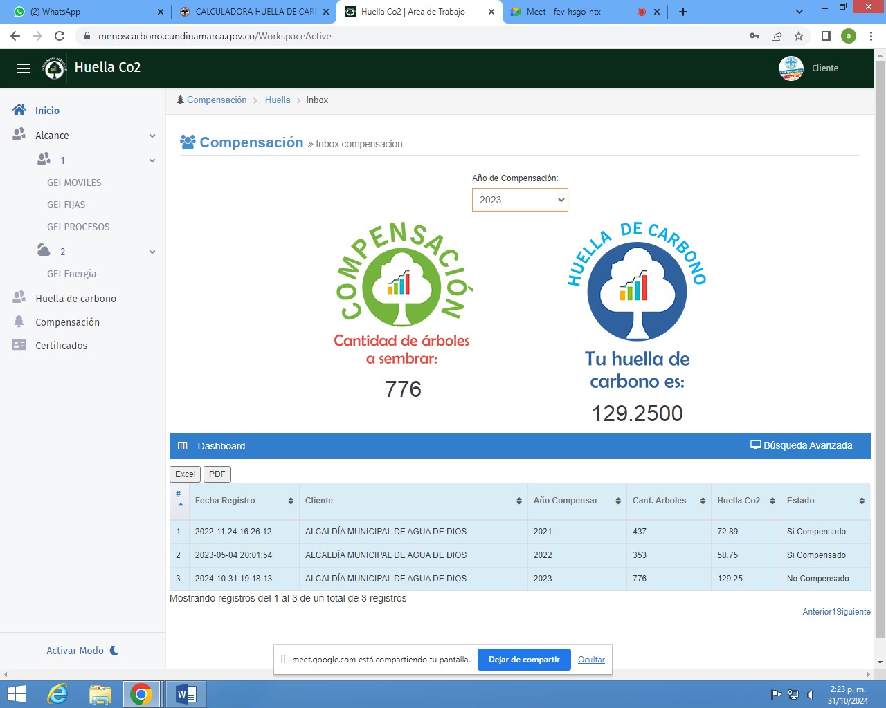Open GEI MOVILES menu item
Image resolution: width=886 pixels, height=708 pixels.
pos(74,183)
